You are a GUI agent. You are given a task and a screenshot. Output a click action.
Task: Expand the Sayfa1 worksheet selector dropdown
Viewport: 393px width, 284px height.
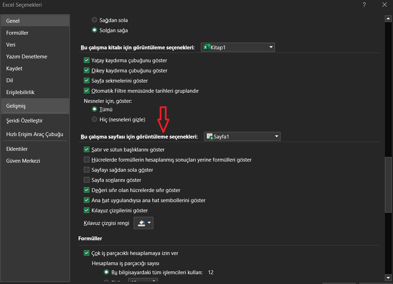coord(276,136)
